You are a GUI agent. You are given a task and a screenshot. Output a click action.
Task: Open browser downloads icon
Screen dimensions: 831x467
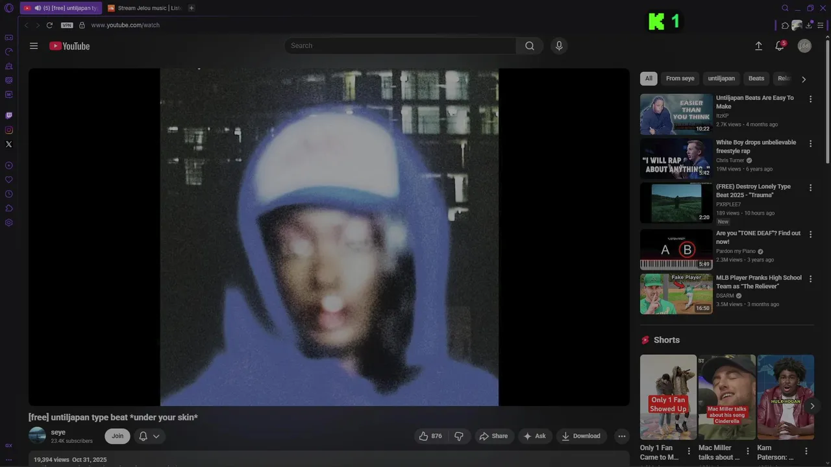[809, 25]
